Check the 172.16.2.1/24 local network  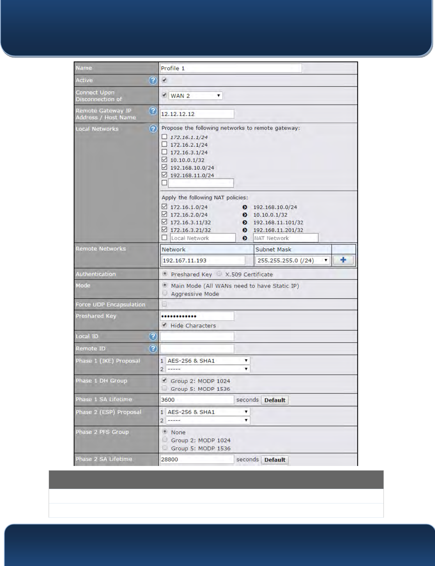tap(164, 144)
